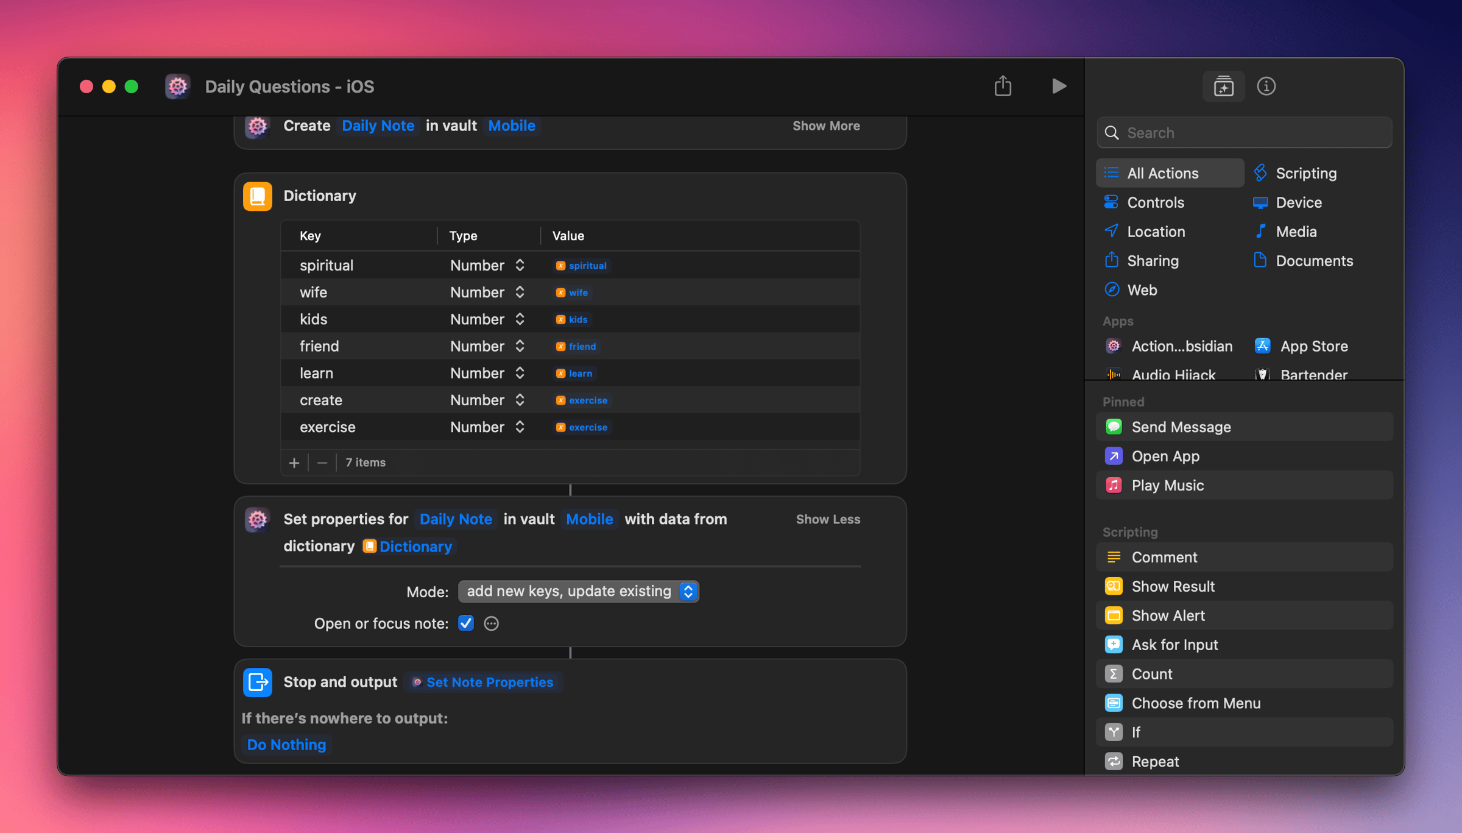Collapse the action with Show Less

pos(827,519)
